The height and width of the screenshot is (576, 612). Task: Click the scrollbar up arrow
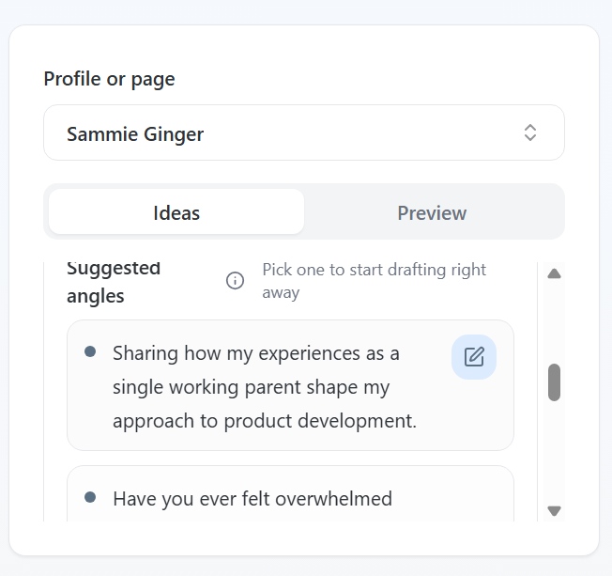[x=554, y=274]
